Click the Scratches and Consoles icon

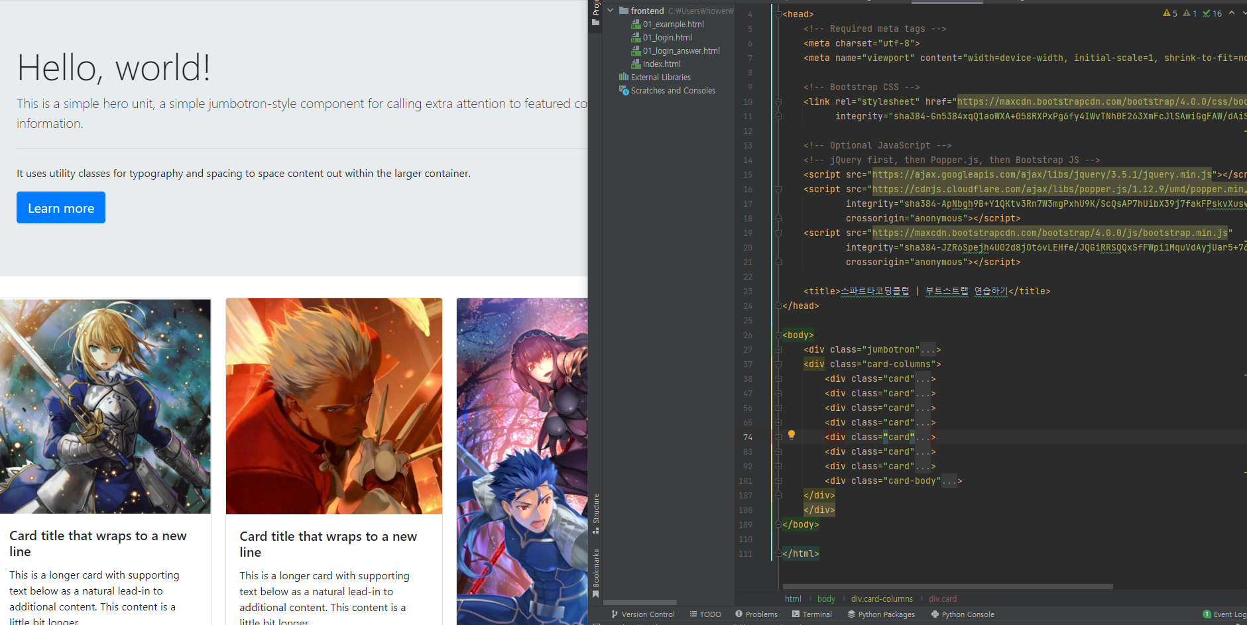624,90
